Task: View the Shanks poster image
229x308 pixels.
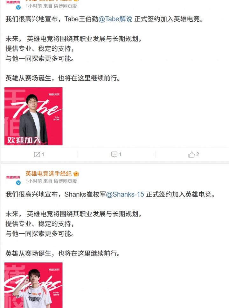Action: (x=33, y=285)
